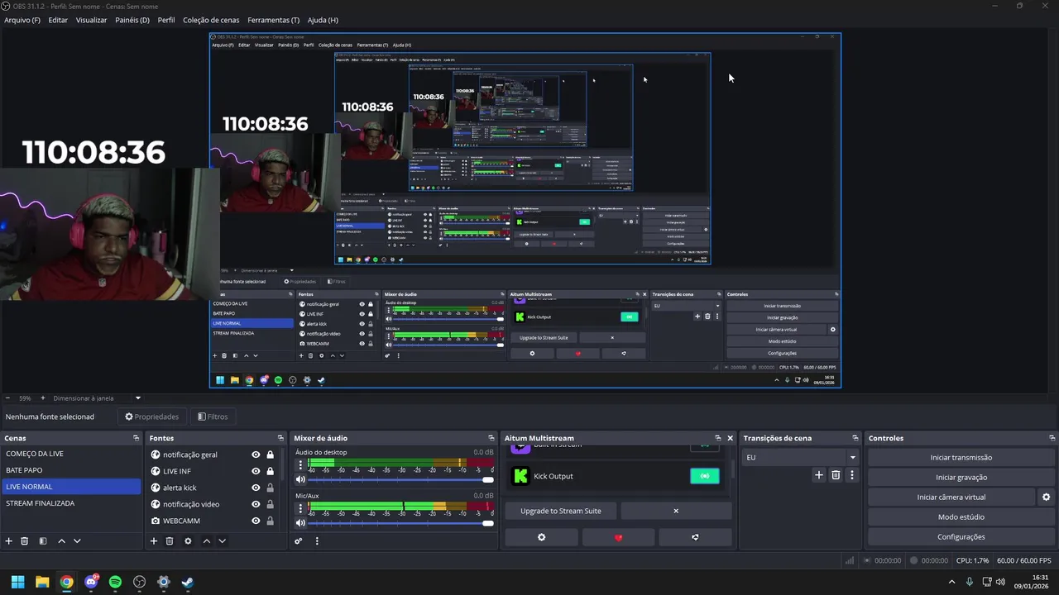Image resolution: width=1059 pixels, height=595 pixels.
Task: Move selected scene down
Action: click(x=77, y=541)
